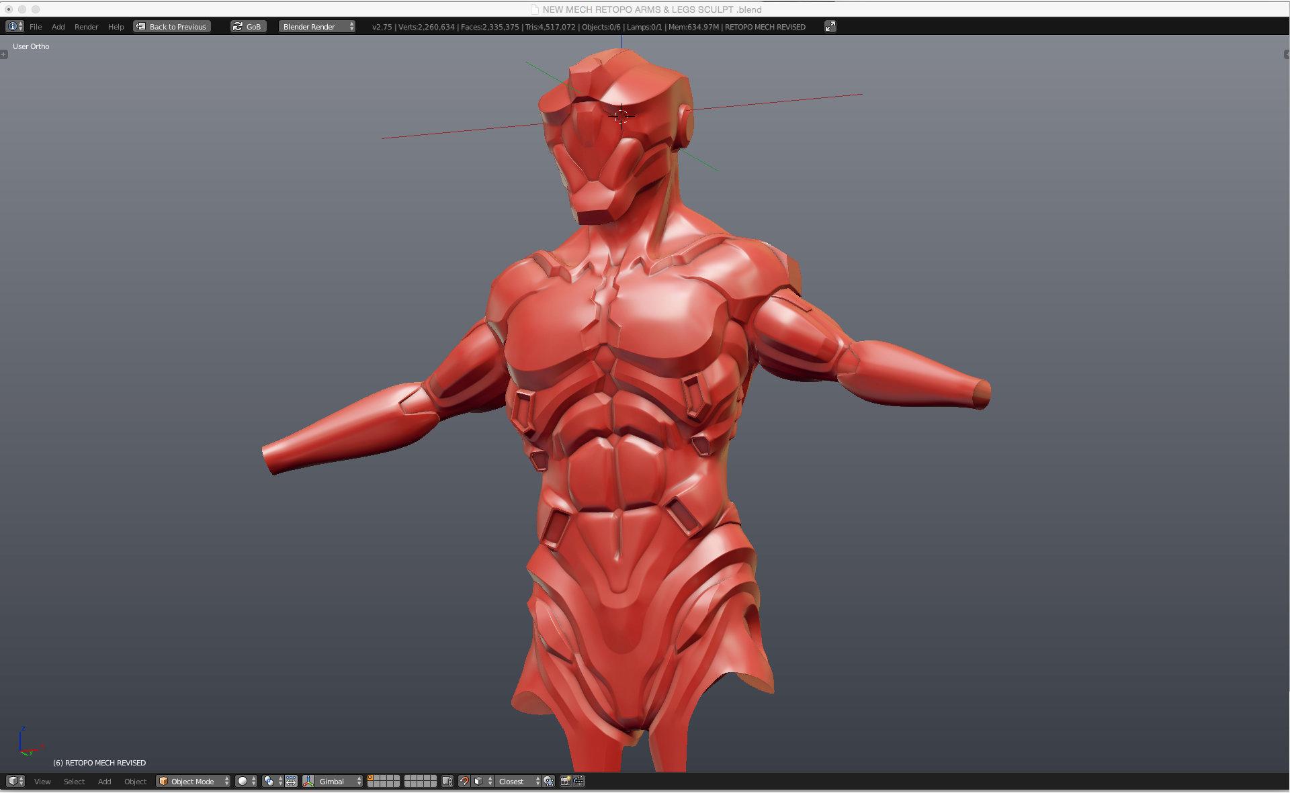Click the GoB button in the header

click(x=248, y=26)
